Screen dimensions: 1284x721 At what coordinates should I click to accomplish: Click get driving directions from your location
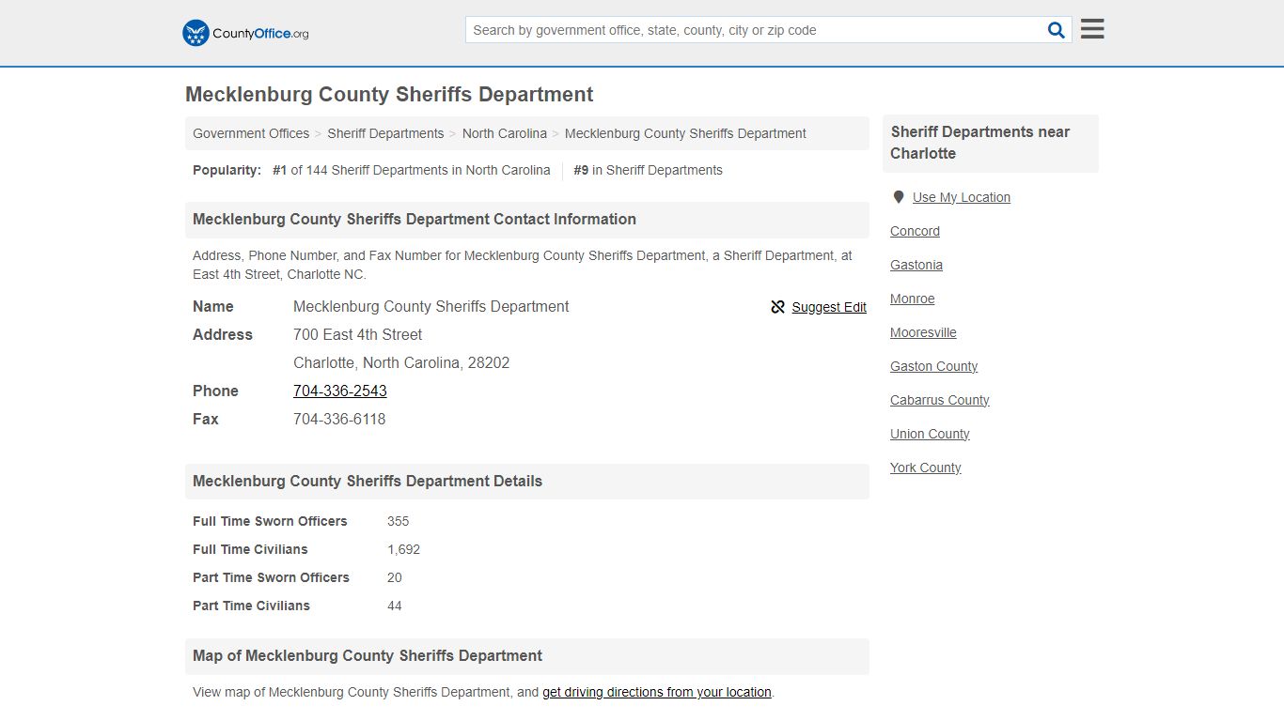(657, 692)
